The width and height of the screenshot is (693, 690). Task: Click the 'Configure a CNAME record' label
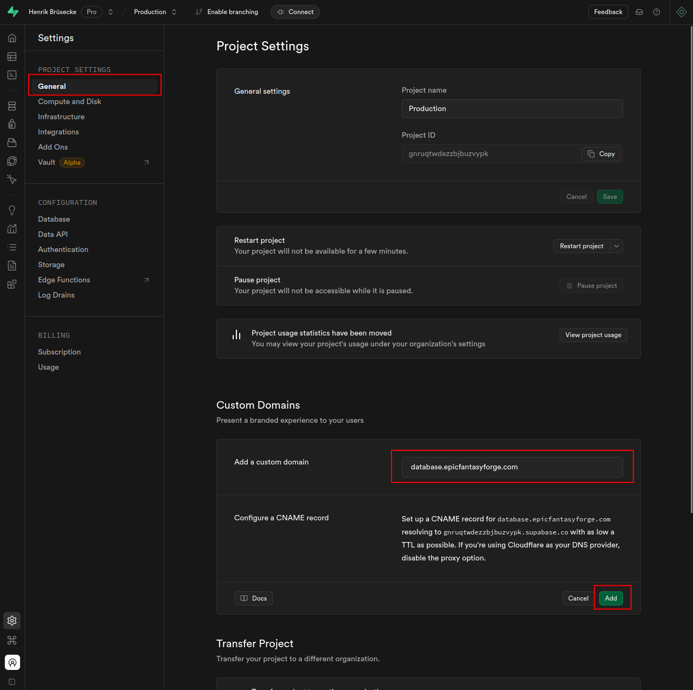point(281,518)
